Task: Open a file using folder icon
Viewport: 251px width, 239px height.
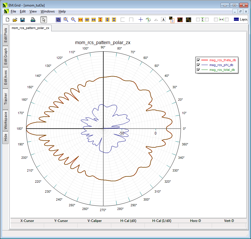Action: tap(15, 20)
